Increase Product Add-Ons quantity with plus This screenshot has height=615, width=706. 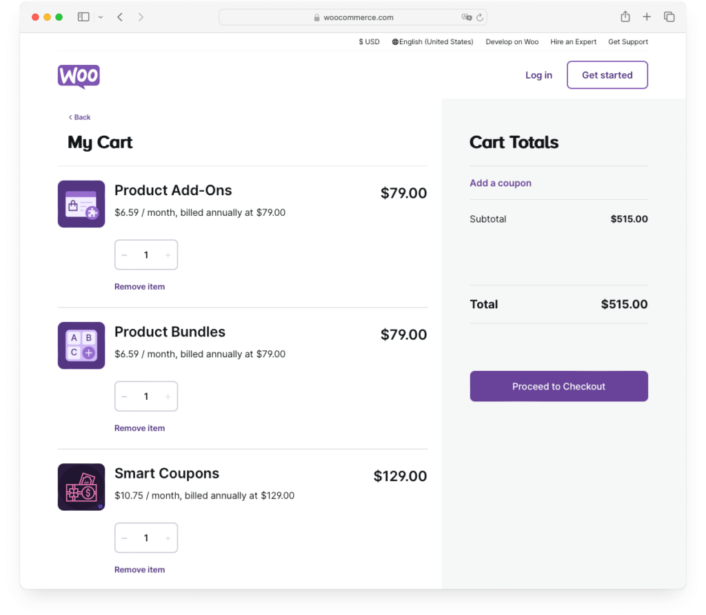tap(168, 255)
